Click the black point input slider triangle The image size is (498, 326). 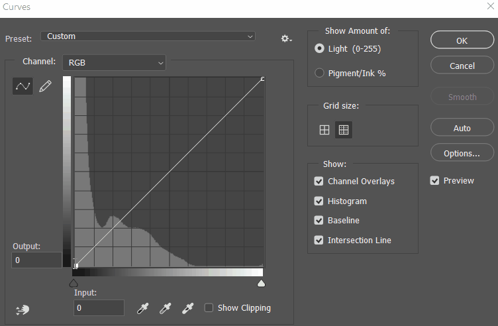click(x=74, y=283)
